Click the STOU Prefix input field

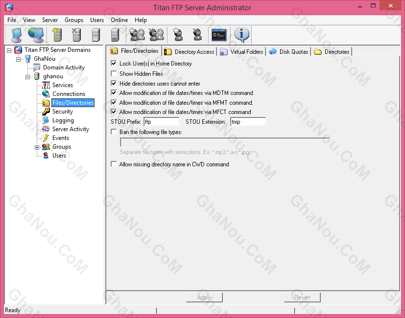point(162,121)
